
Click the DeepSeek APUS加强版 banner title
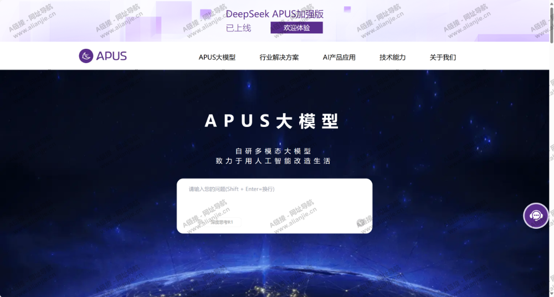[275, 14]
